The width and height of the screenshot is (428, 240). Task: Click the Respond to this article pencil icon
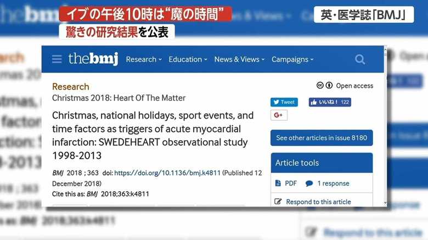pos(278,202)
